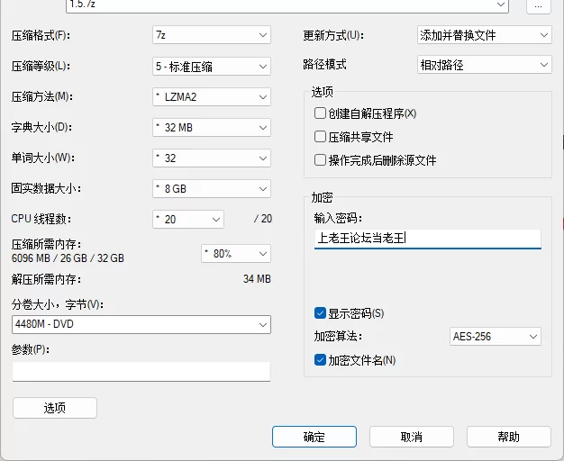The width and height of the screenshot is (564, 461).
Task: Expand the memory usage 80% dropdown
Action: tap(236, 253)
